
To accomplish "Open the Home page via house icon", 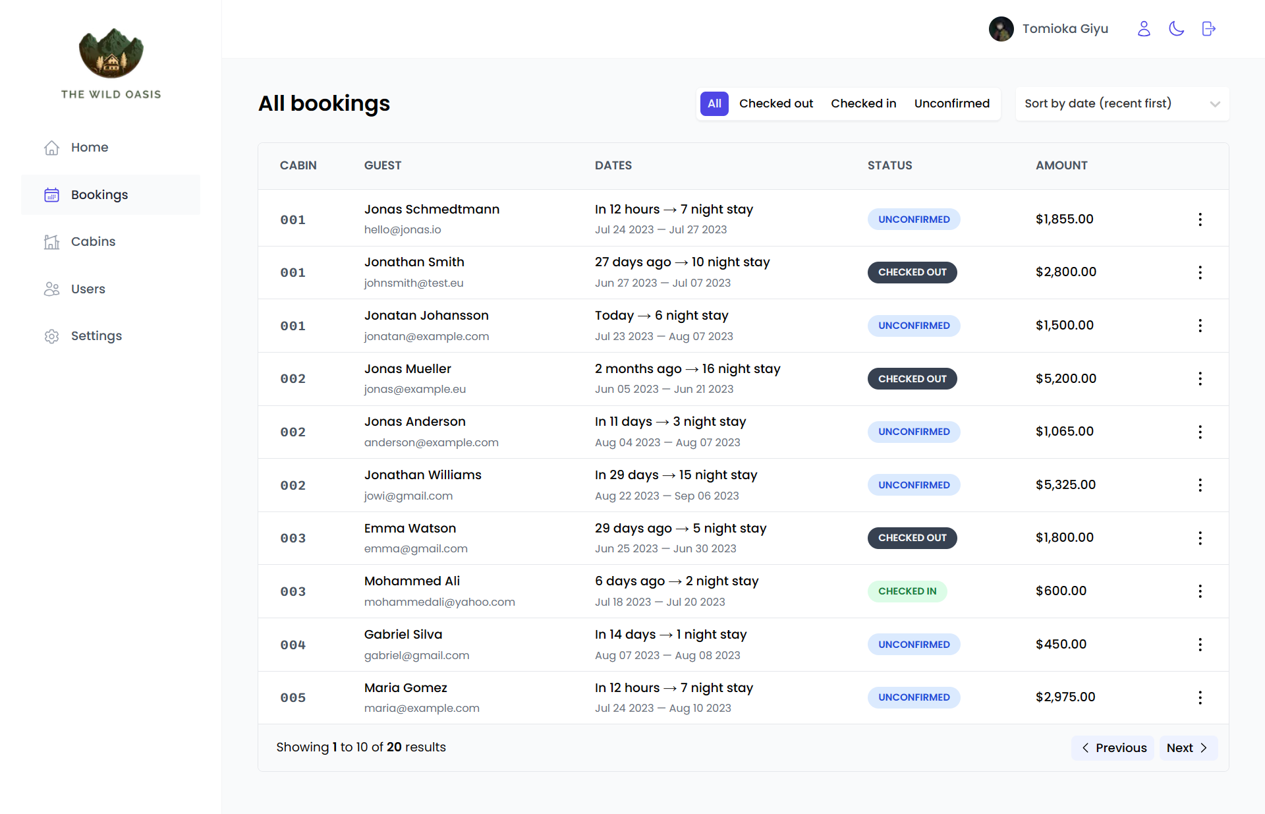I will tap(51, 147).
